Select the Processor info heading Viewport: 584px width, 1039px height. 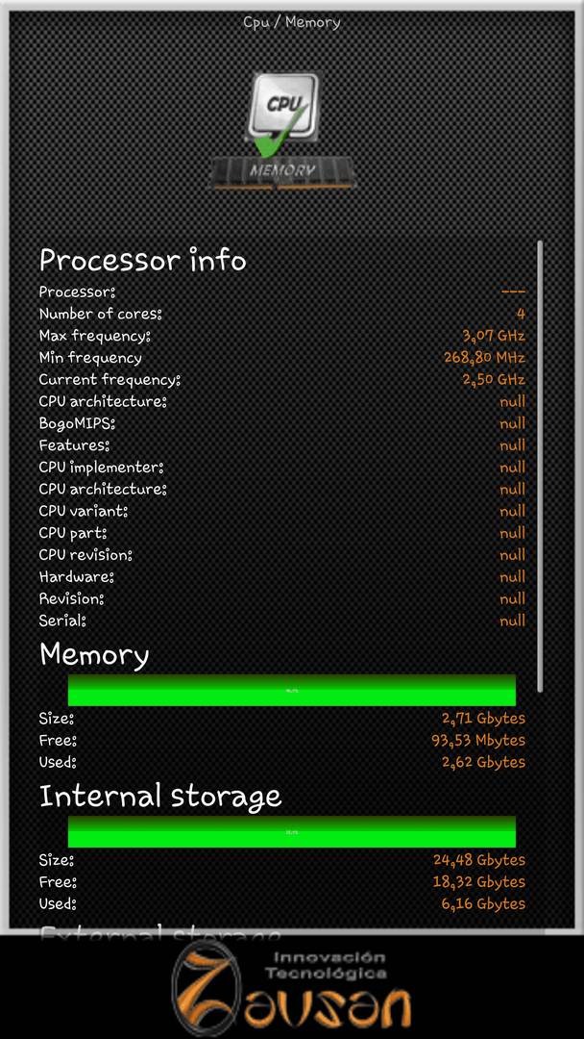143,261
